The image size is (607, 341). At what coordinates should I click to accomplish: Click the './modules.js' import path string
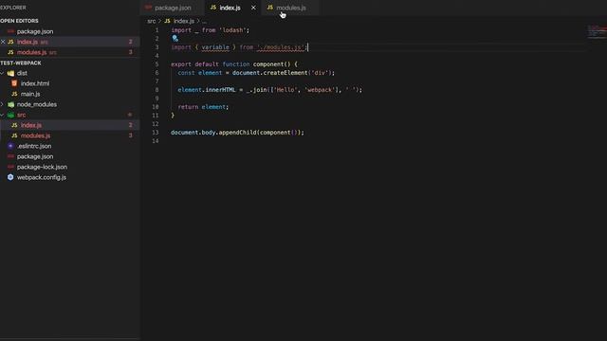pyautogui.click(x=281, y=47)
